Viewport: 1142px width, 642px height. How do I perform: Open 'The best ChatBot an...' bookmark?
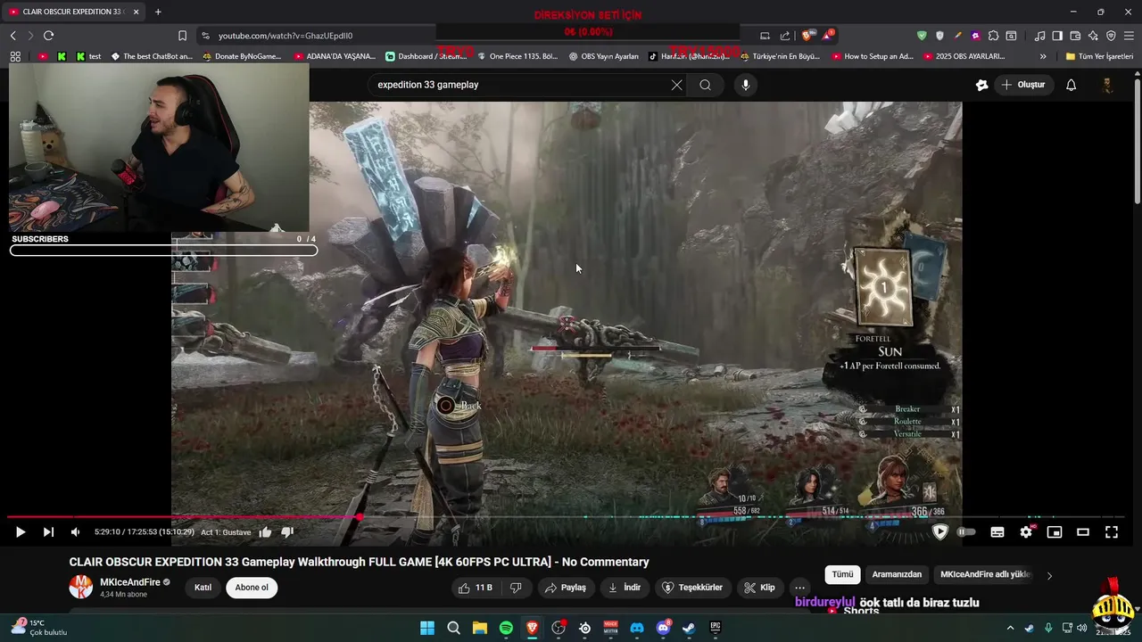point(152,56)
